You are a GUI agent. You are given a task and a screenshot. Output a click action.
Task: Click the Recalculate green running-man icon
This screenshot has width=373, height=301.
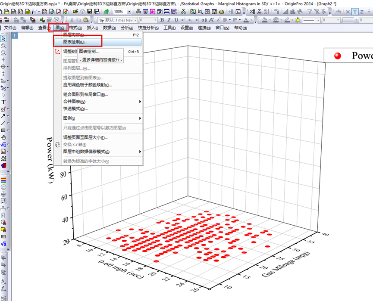click(x=107, y=11)
